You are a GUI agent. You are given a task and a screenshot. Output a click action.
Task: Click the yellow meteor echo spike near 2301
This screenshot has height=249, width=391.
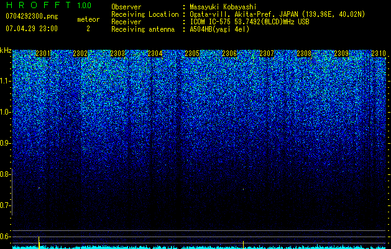[39, 242]
